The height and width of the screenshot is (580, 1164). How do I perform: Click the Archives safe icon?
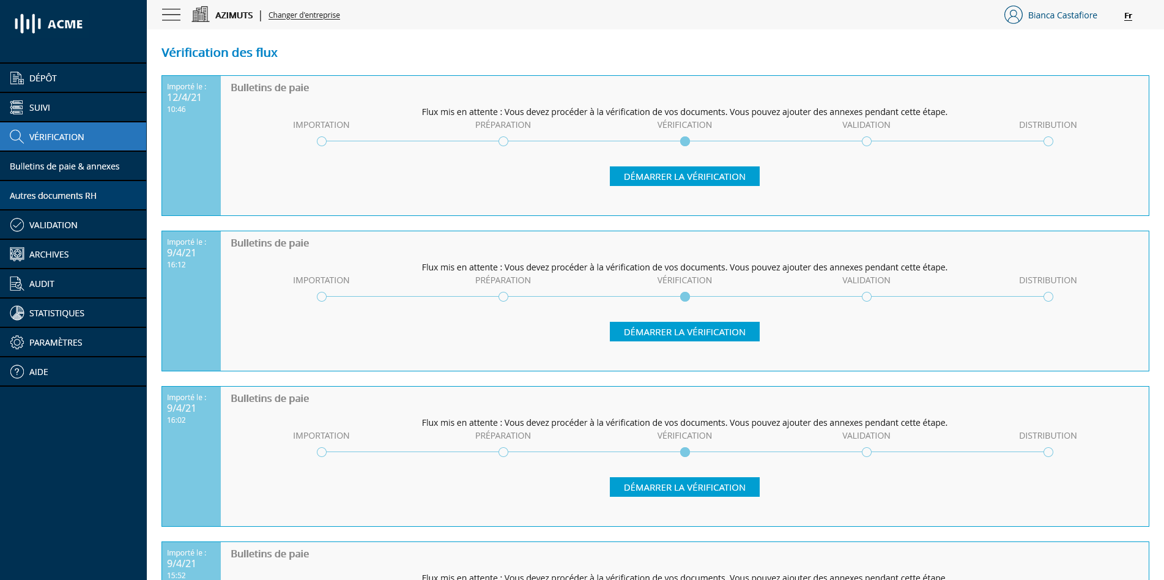pos(17,255)
